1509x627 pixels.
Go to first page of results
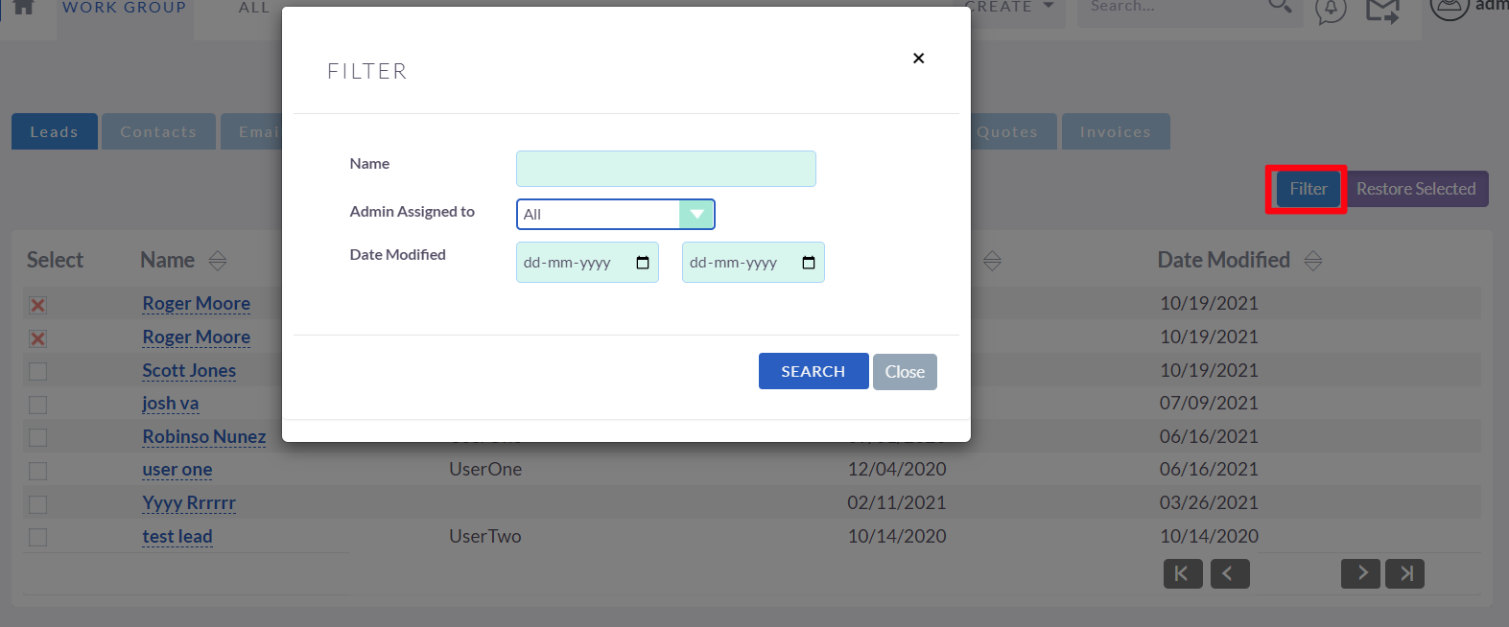coord(1183,573)
